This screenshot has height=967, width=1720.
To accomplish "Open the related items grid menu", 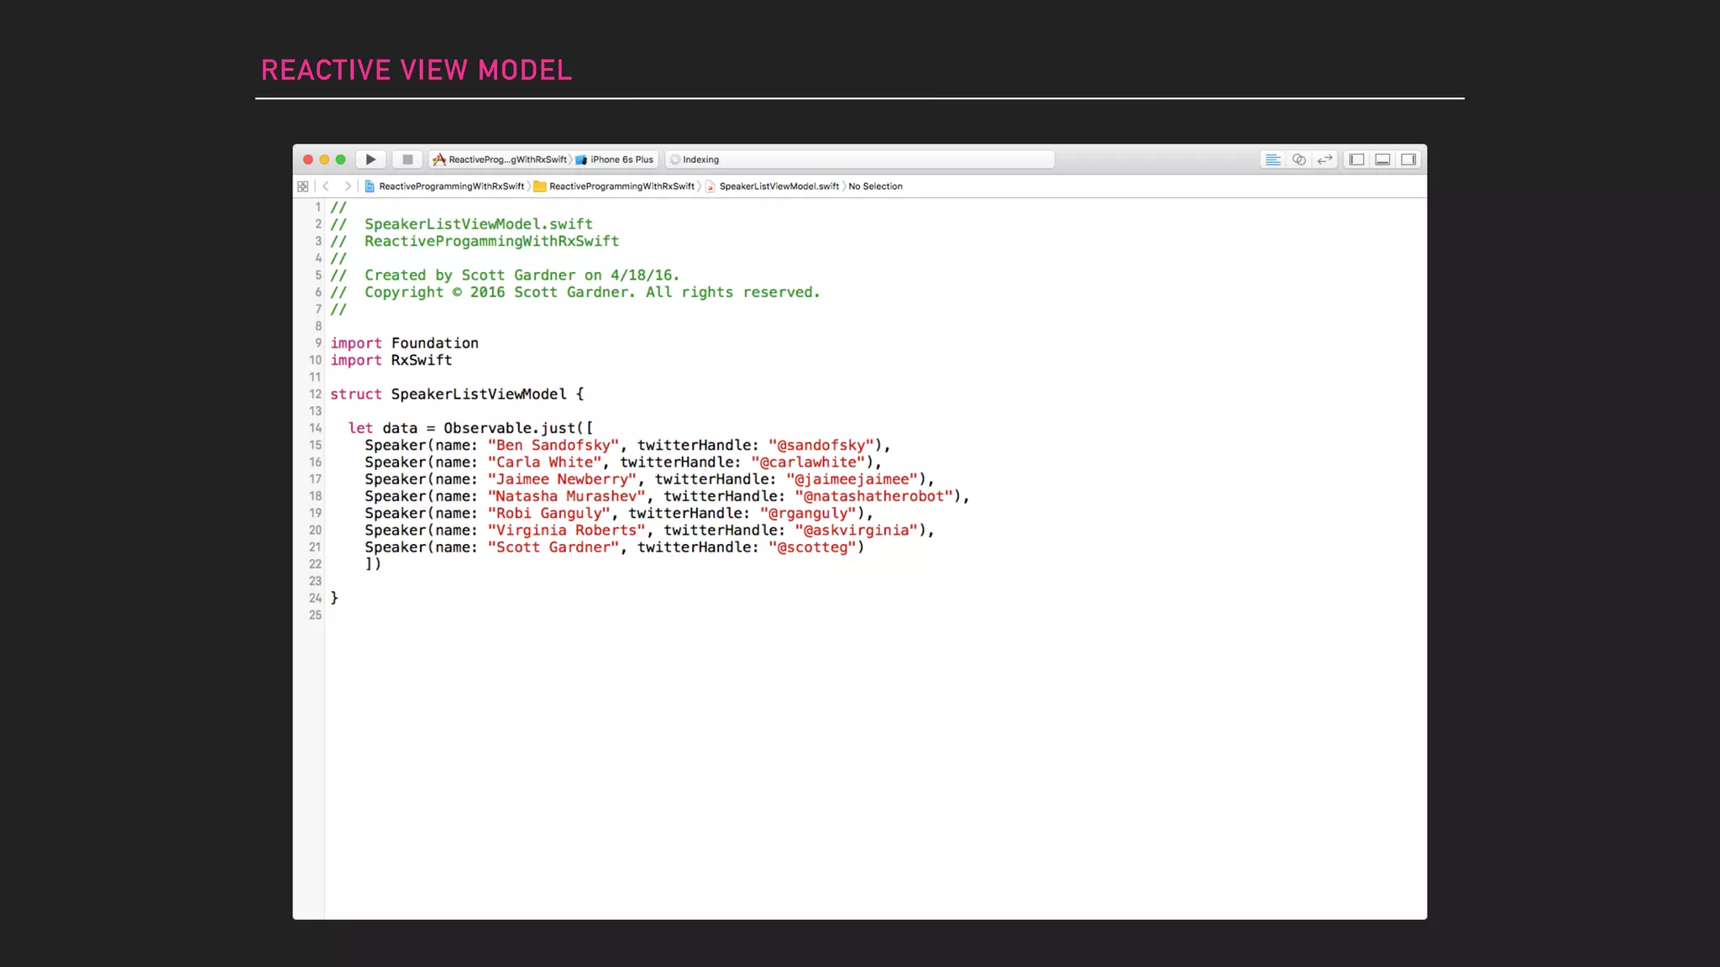I will 303,186.
